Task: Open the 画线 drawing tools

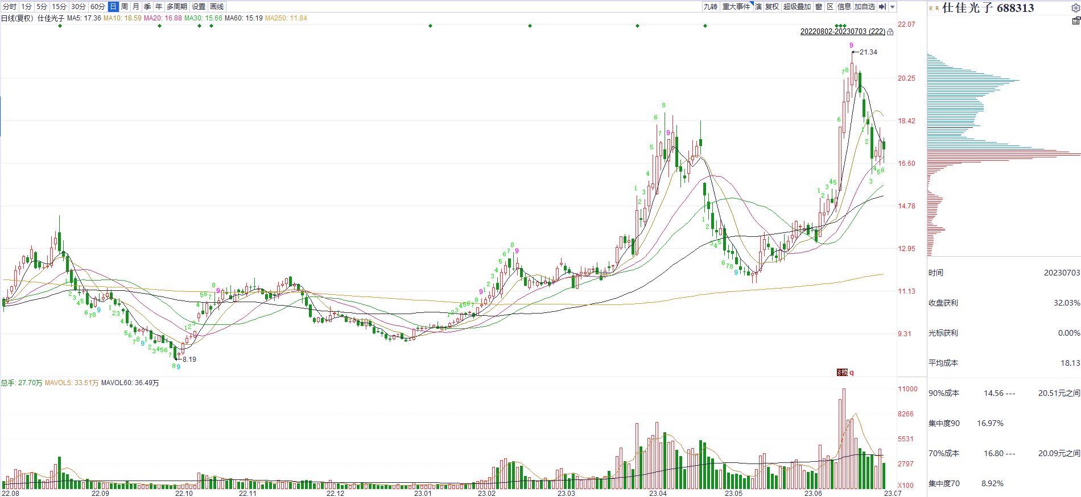Action: click(217, 7)
